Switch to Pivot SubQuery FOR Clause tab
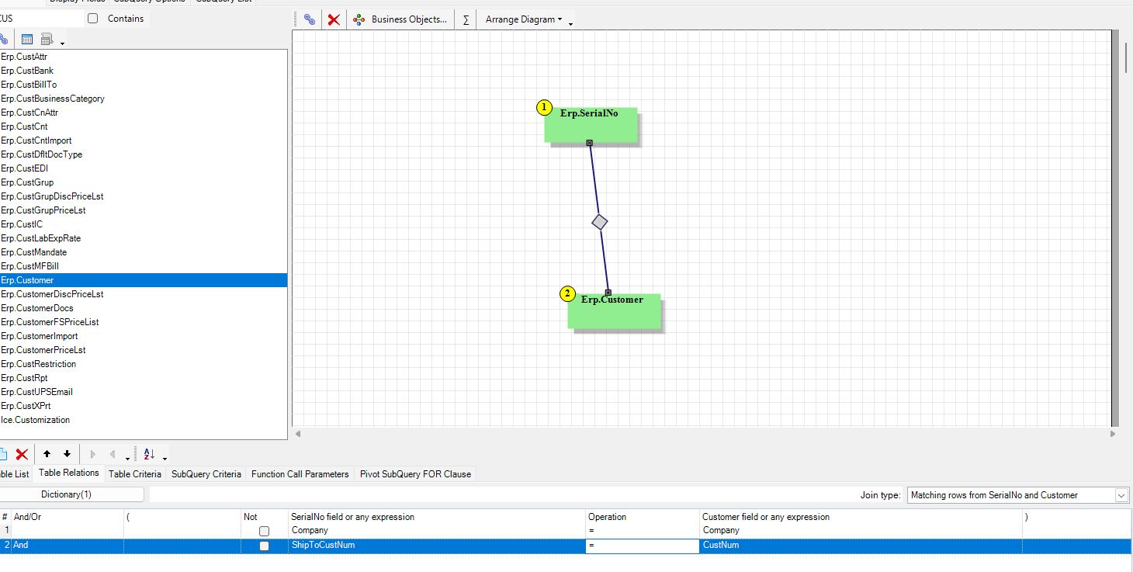 (415, 473)
